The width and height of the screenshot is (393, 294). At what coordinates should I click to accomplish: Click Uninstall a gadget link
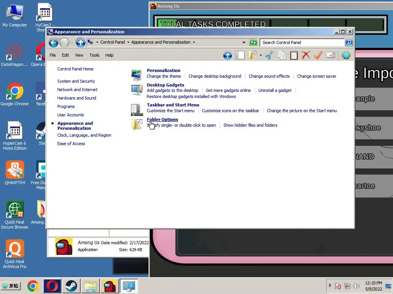275,90
